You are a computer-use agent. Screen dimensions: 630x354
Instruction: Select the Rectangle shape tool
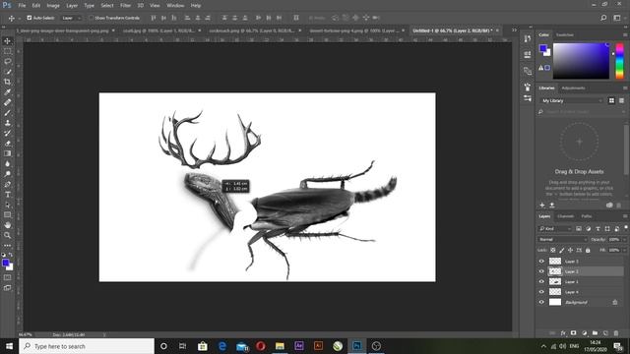click(7, 214)
